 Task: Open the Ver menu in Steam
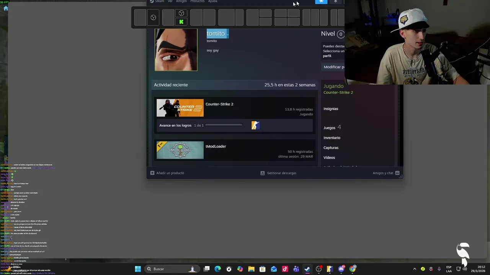(170, 2)
